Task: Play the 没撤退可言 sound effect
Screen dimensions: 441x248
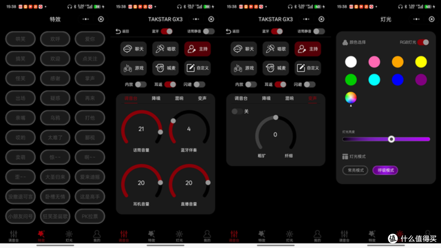Action: (20, 197)
